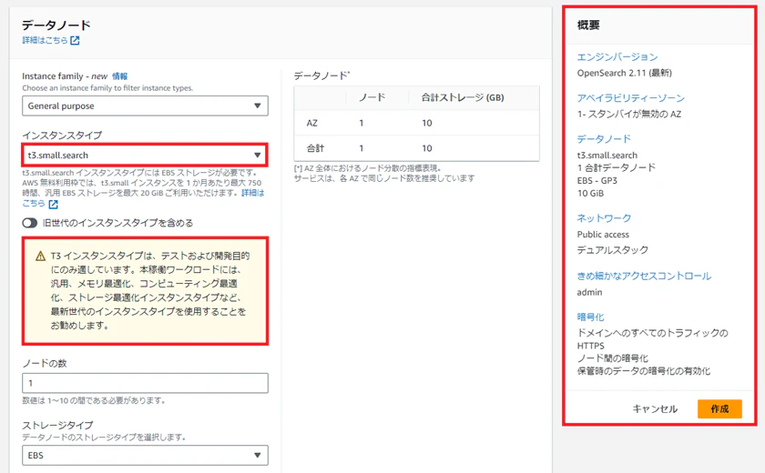Open the ストレージタイプ EBS dropdown

(145, 455)
